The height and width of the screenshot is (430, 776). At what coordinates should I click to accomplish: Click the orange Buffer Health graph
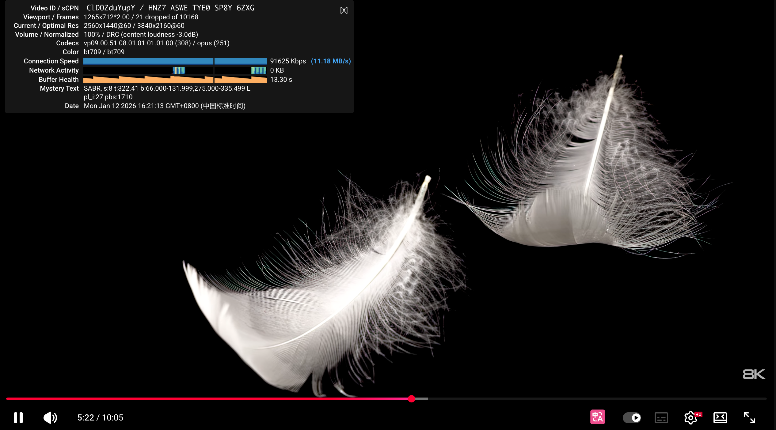[x=175, y=80]
